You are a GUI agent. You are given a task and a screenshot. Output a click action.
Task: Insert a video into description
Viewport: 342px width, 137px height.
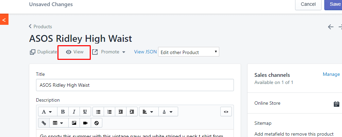(85, 123)
